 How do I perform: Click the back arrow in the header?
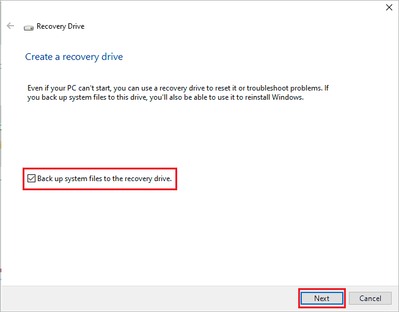tap(10, 26)
